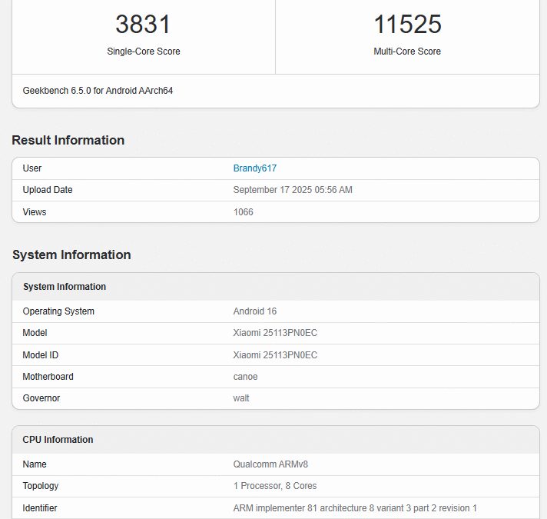Click the Motherboard value canoe

pos(245,377)
